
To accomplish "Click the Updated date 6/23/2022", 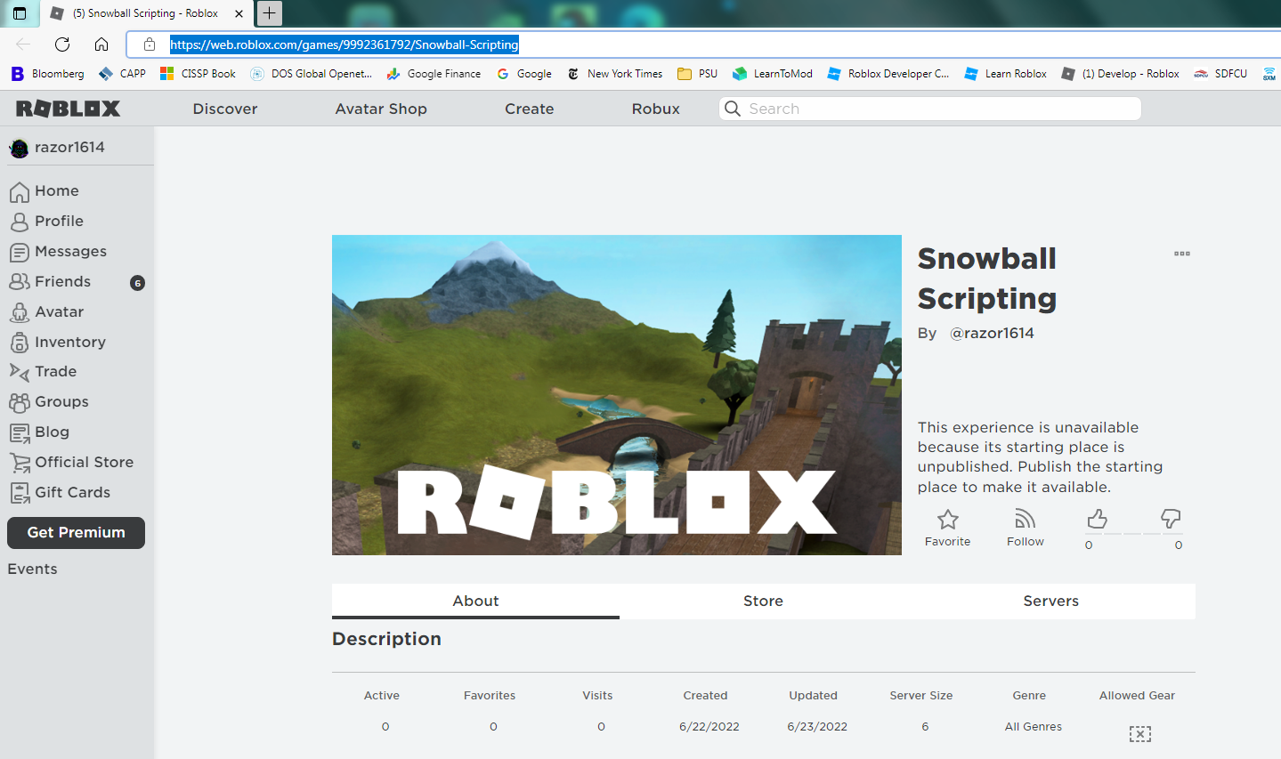I will [x=817, y=727].
